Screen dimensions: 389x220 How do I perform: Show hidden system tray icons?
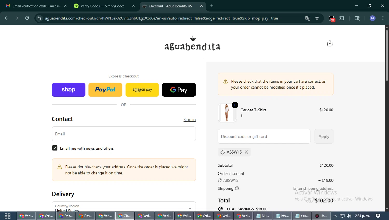coord(335,216)
